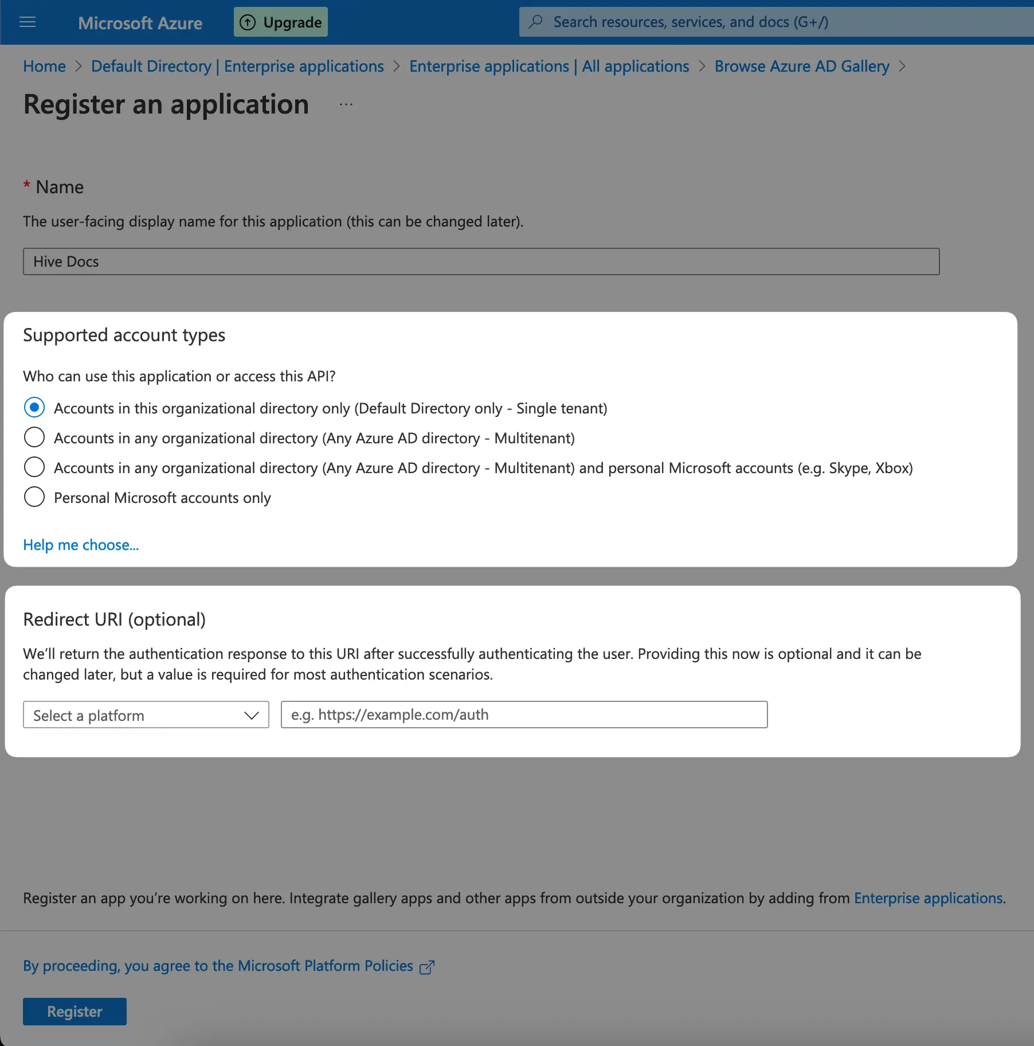1034x1046 pixels.
Task: Open Enterprise applications All applications breadcrumb
Action: (x=549, y=67)
